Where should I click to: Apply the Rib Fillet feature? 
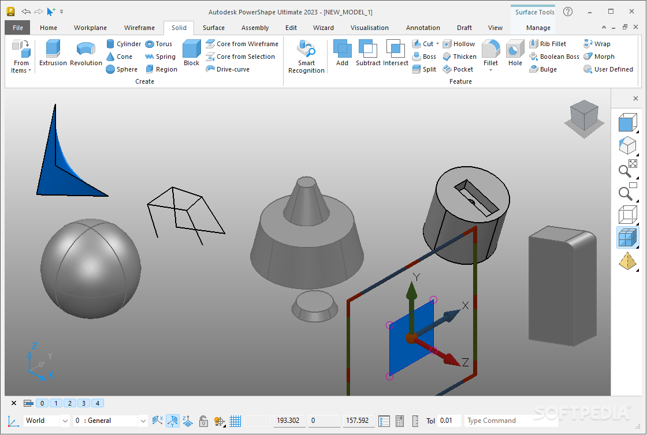click(x=548, y=44)
